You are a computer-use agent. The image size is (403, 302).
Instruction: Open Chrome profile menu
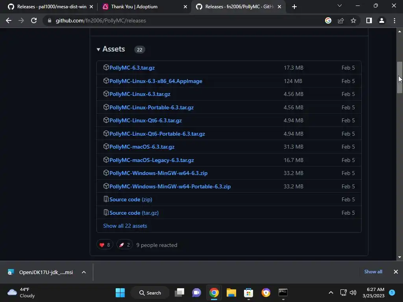[x=382, y=20]
